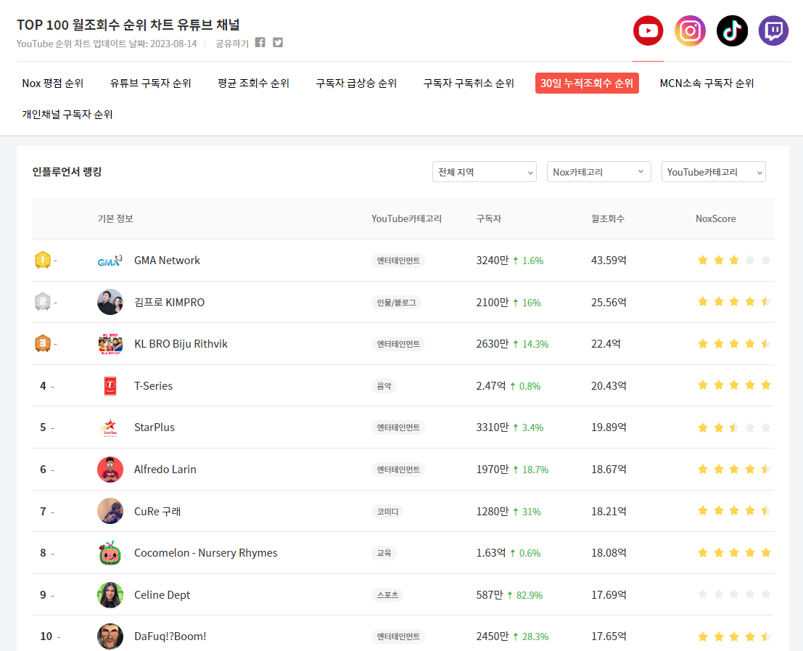Click the bronze rank 3 medal badge
The height and width of the screenshot is (651, 803).
coord(43,344)
